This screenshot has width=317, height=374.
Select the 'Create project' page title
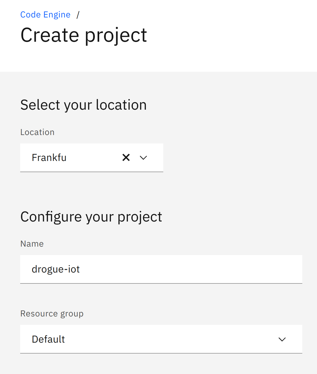coord(84,35)
